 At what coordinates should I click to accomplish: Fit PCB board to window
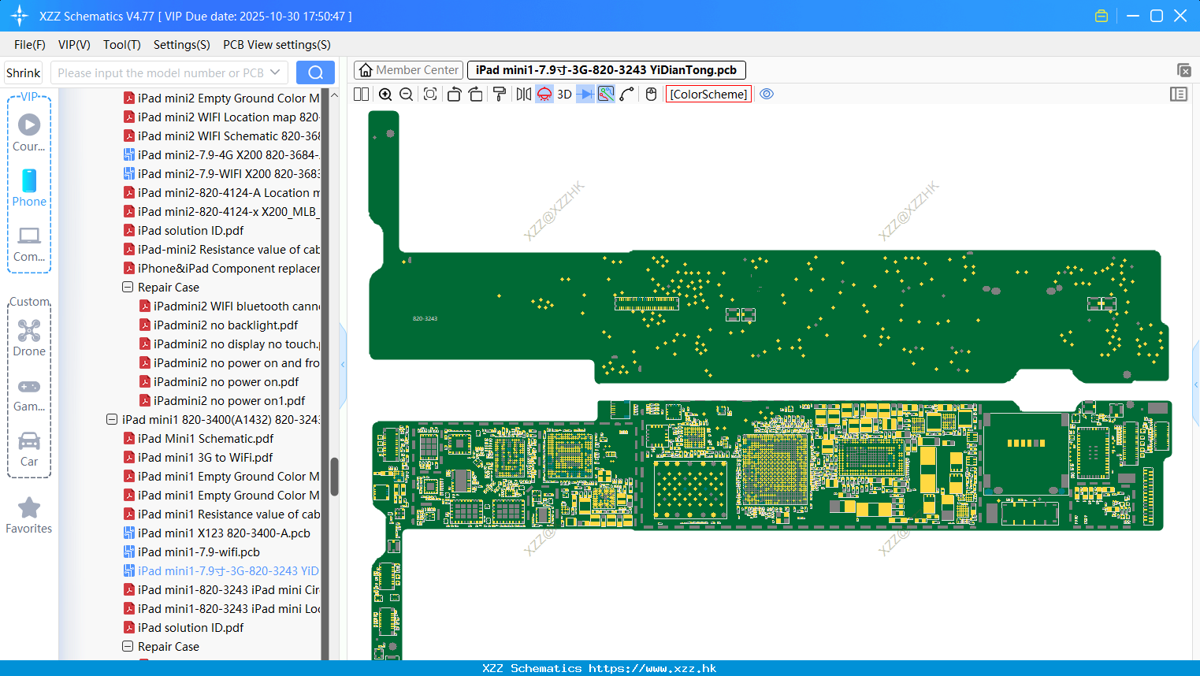[430, 95]
